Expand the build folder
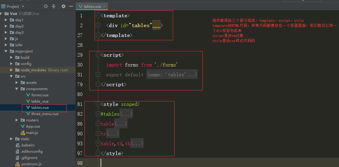339x167 pixels. pos(11,58)
